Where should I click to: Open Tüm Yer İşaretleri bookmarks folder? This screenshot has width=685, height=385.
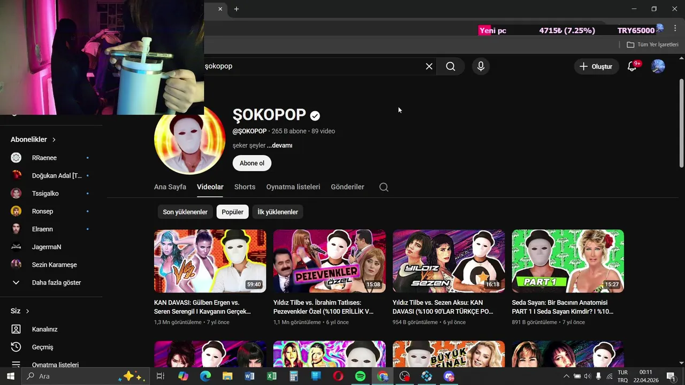(652, 44)
